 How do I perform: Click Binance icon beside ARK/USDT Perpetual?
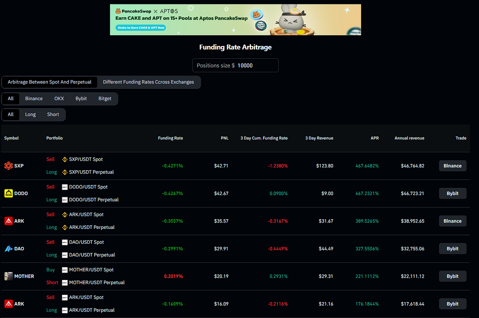point(65,227)
